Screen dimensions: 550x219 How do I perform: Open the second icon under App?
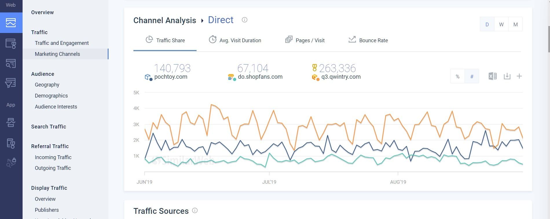[x=11, y=143]
